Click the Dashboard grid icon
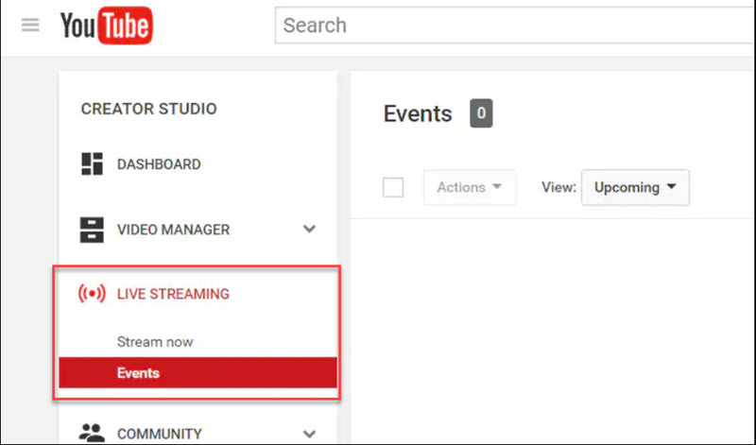 tap(92, 163)
